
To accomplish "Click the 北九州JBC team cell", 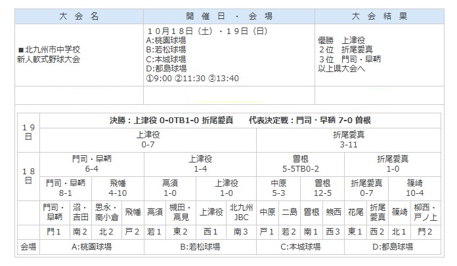I will click(240, 212).
